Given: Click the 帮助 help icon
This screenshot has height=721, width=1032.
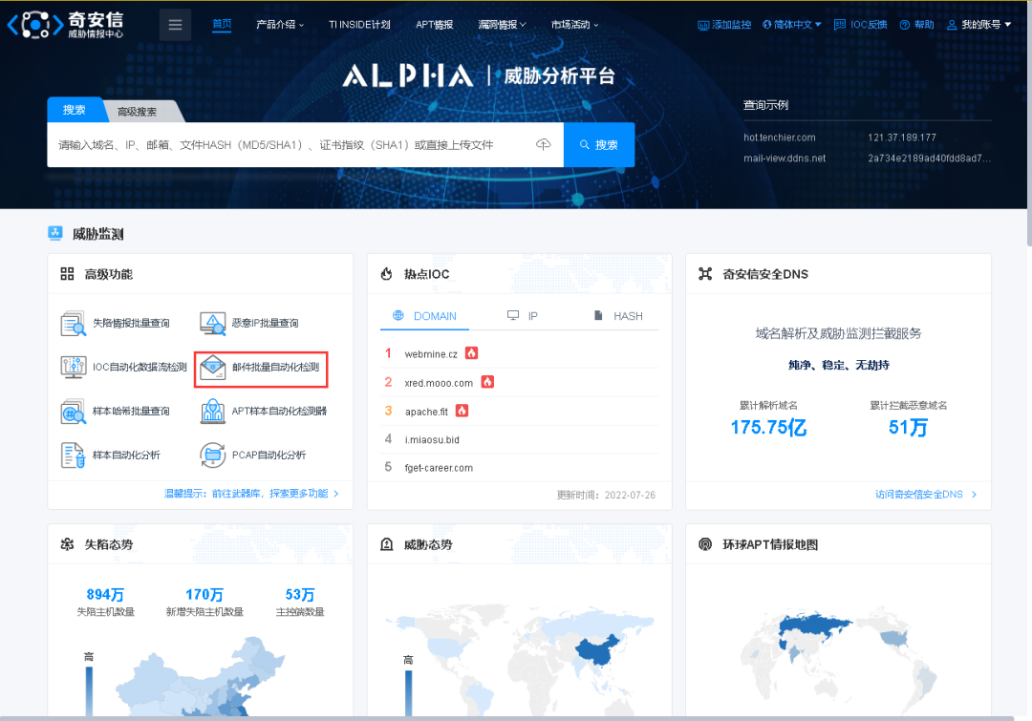Looking at the screenshot, I should coord(904,25).
